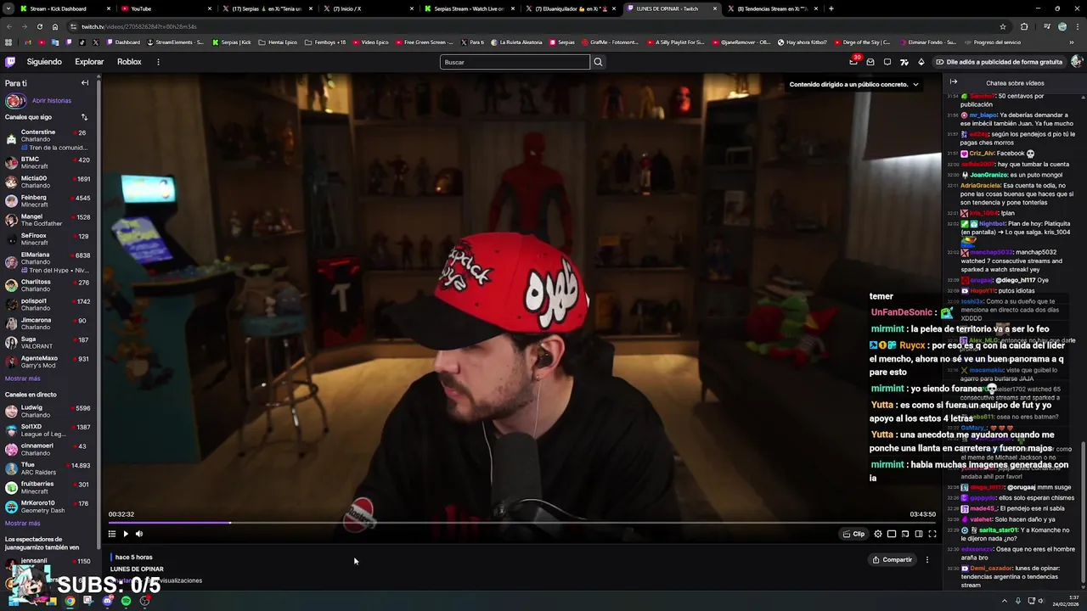Click the Twitch logo home icon

[10, 62]
